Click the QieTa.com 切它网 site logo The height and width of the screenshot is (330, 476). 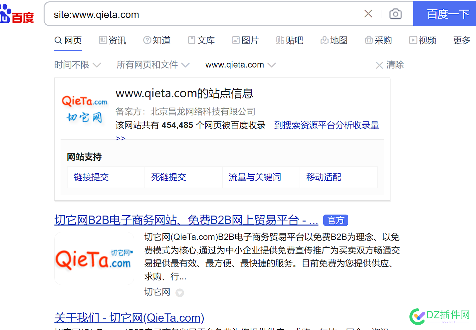point(85,109)
